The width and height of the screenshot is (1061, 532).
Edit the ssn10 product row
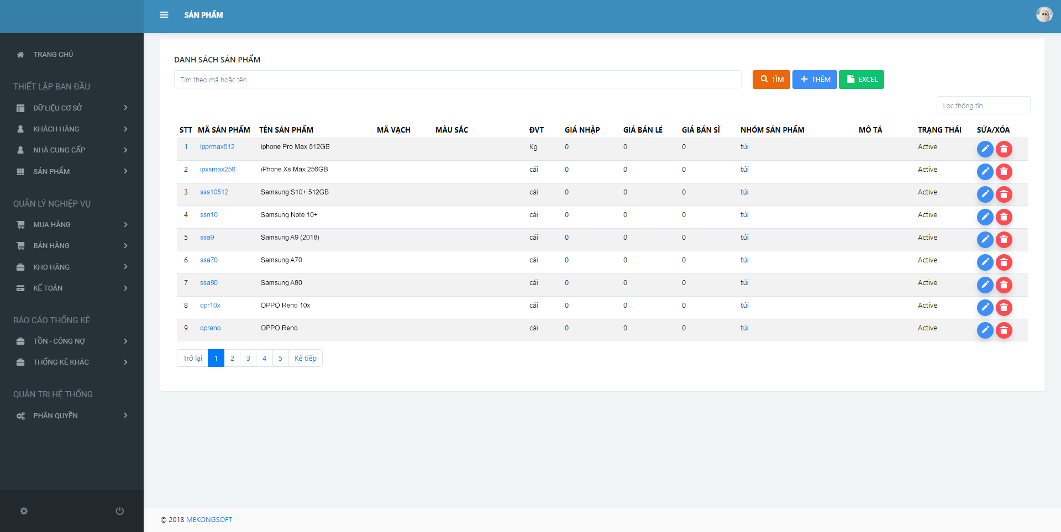985,217
